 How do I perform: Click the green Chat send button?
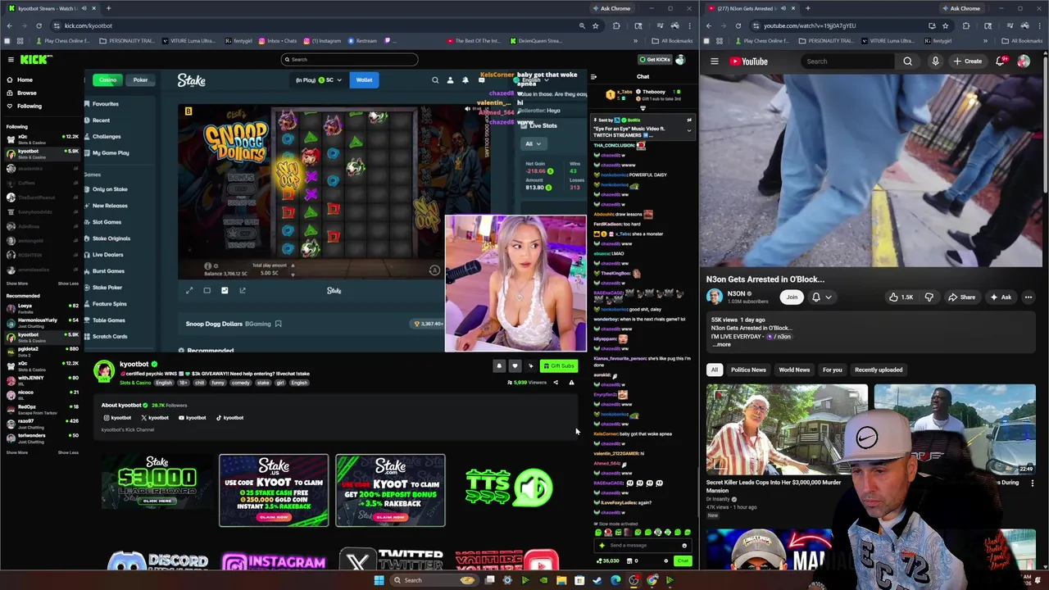[683, 560]
